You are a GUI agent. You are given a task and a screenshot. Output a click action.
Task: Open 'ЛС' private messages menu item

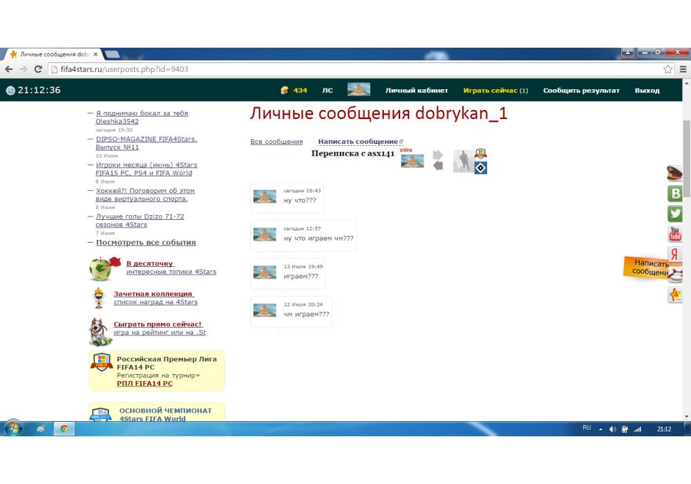point(327,91)
